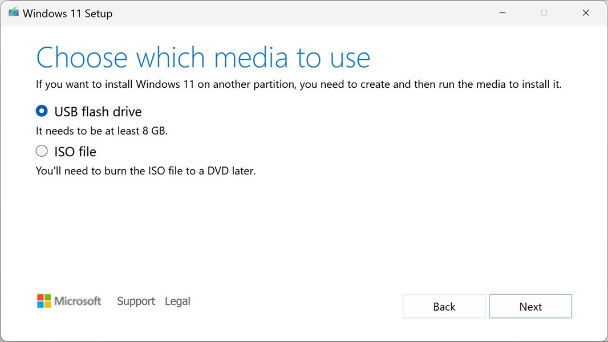
Task: Go back with the Back button
Action: point(444,307)
